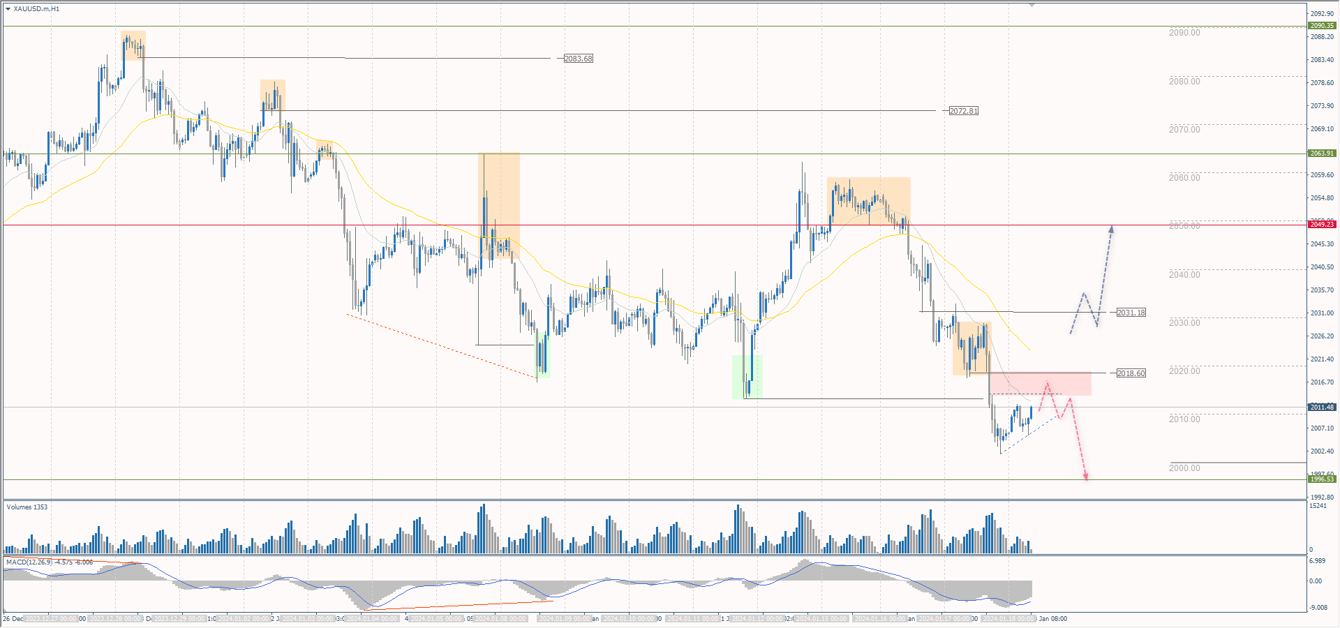This screenshot has width=1340, height=628.
Task: Click the 2024.01.18 00:00 date label
Action: pos(1008,619)
